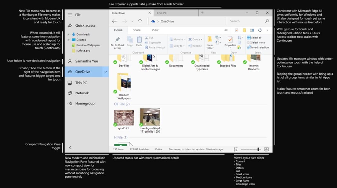
Task: Click Paste shortcut in the ribbon
Action: 155,47
